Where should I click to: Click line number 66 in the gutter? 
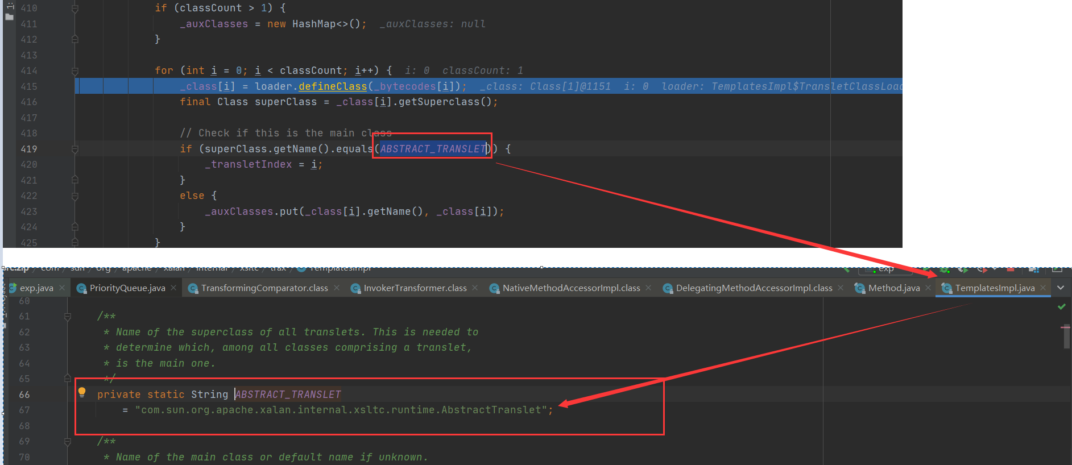pos(24,395)
